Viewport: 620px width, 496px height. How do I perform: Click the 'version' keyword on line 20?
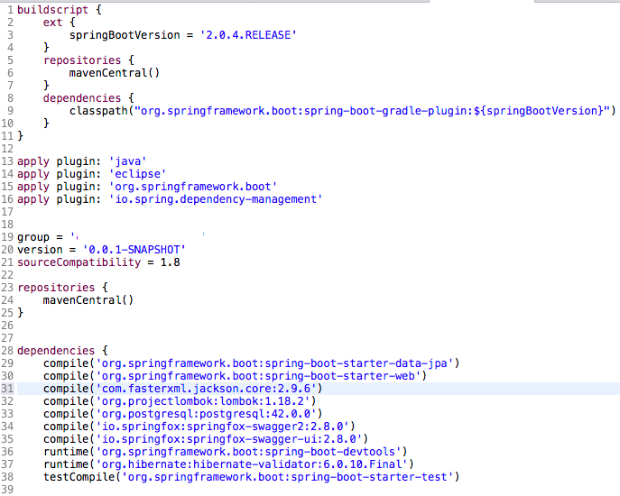40,250
